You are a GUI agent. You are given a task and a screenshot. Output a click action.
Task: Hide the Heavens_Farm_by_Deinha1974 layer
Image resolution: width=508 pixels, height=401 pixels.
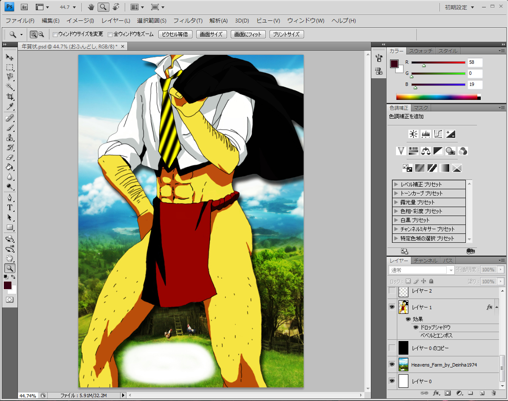392,364
